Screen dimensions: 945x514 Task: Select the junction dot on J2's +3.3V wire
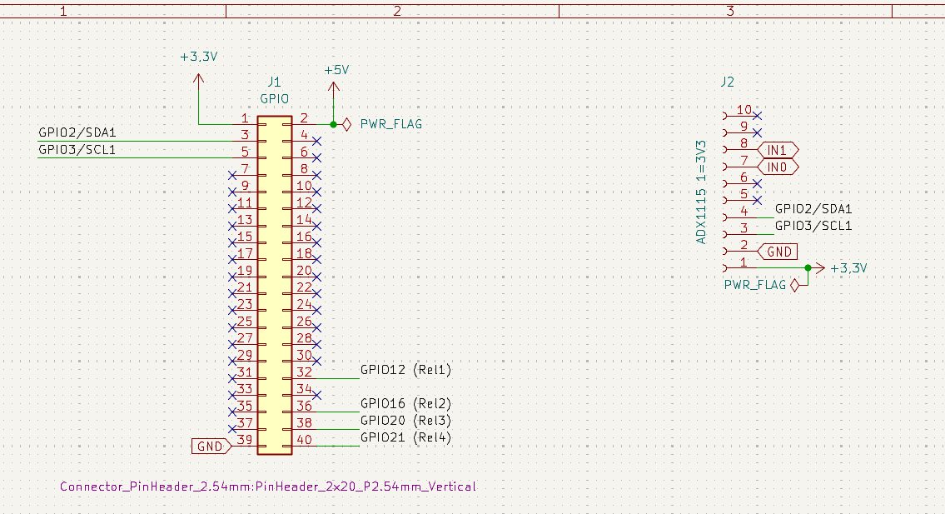pos(808,268)
